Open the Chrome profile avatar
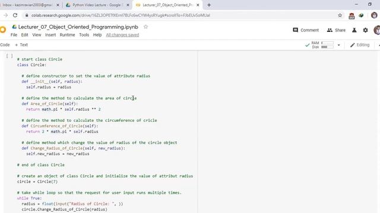This screenshot has width=380, height=213. pos(374,15)
